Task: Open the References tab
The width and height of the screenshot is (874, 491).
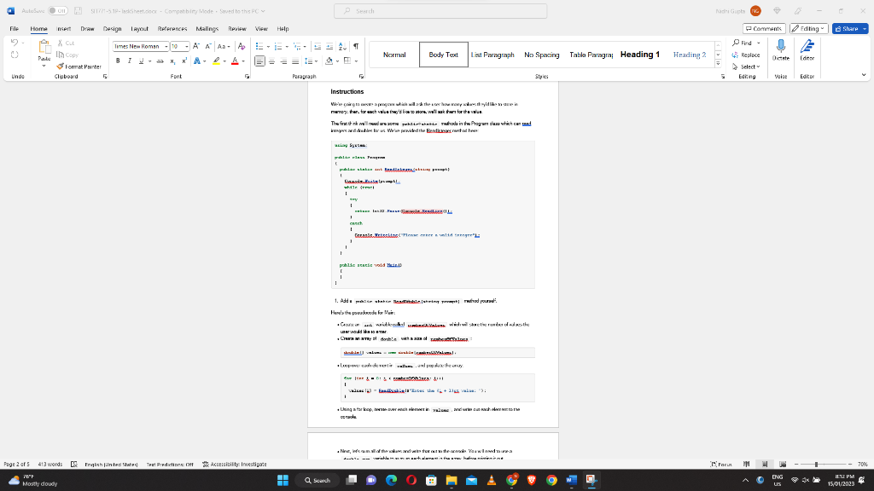Action: click(172, 28)
